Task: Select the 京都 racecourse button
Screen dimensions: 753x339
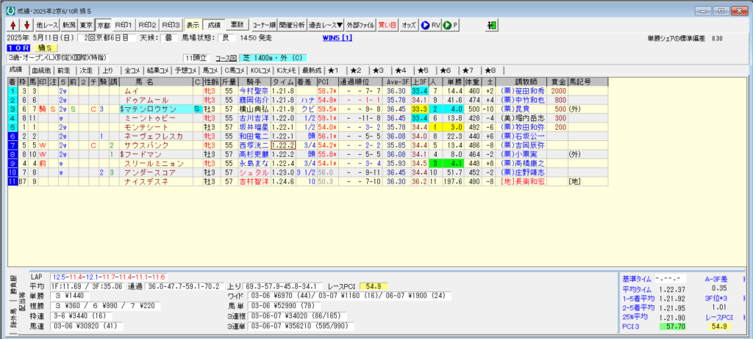Action: tap(103, 25)
